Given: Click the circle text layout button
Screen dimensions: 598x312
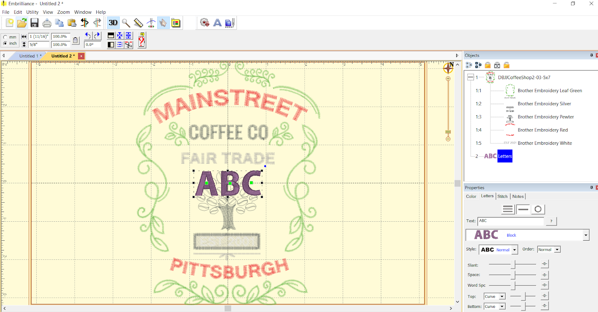Looking at the screenshot, I should click(x=538, y=209).
